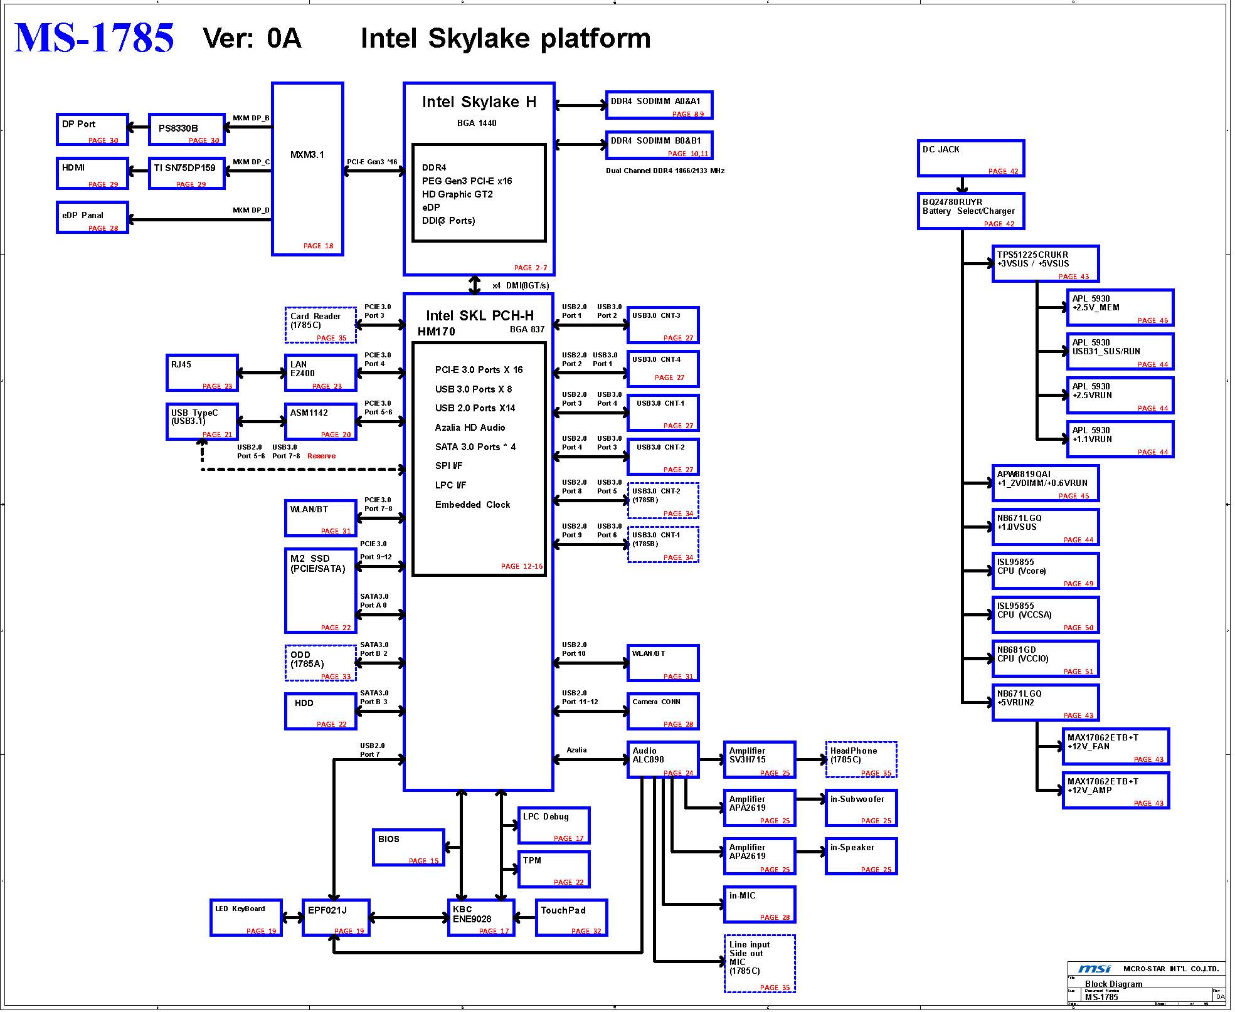Select the TPM block

tap(554, 869)
